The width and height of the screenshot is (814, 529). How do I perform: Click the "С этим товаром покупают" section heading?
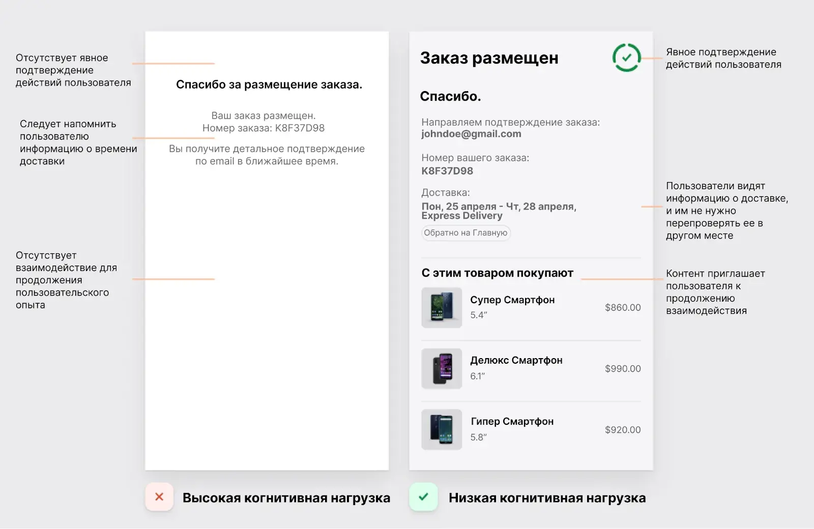pos(497,273)
